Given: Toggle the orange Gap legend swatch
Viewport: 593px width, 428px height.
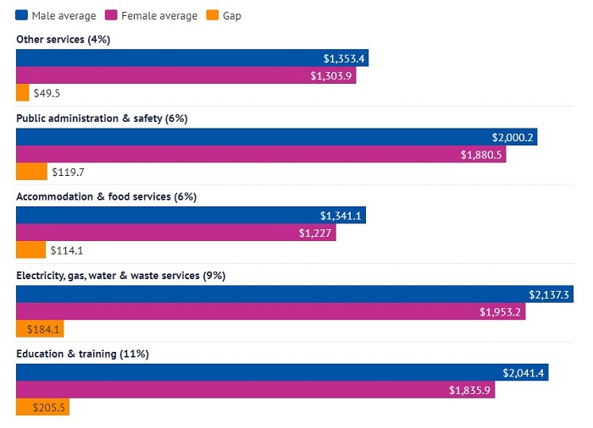Looking at the screenshot, I should pyautogui.click(x=213, y=15).
